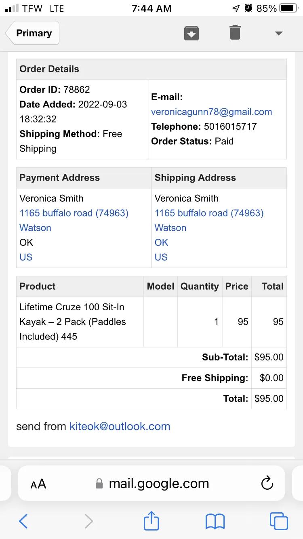Open Safari bookmarks book icon
Screen dimensions: 303x539
(x=215, y=522)
